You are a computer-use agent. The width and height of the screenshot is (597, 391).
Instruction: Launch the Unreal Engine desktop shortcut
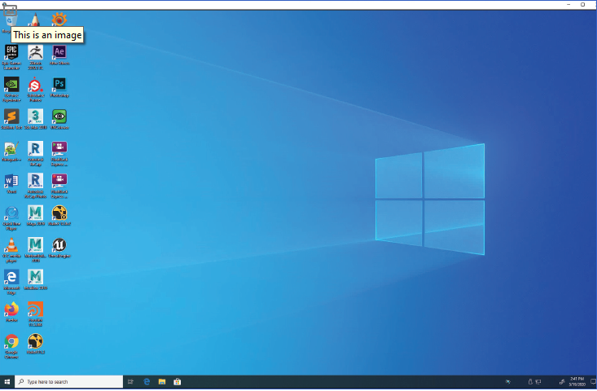[x=59, y=248]
